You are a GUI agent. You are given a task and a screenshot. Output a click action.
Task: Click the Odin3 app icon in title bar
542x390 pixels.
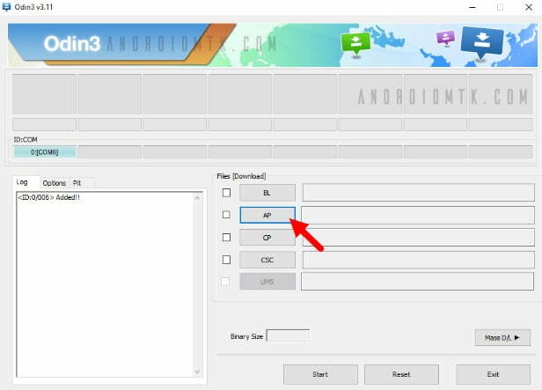click(6, 7)
